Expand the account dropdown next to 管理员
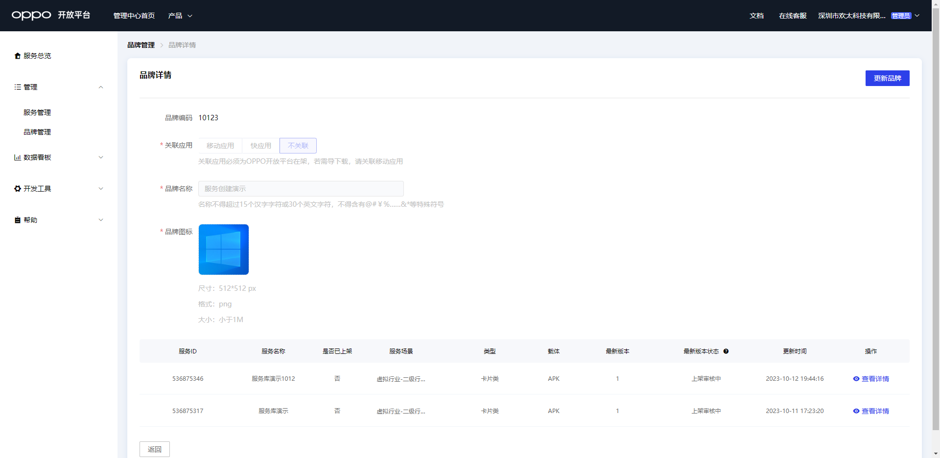 (917, 16)
